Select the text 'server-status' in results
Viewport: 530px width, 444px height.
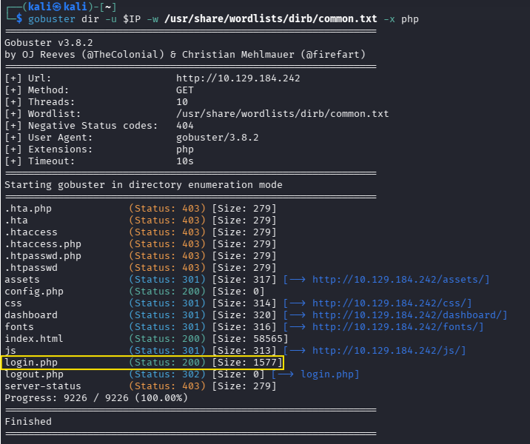pos(43,386)
